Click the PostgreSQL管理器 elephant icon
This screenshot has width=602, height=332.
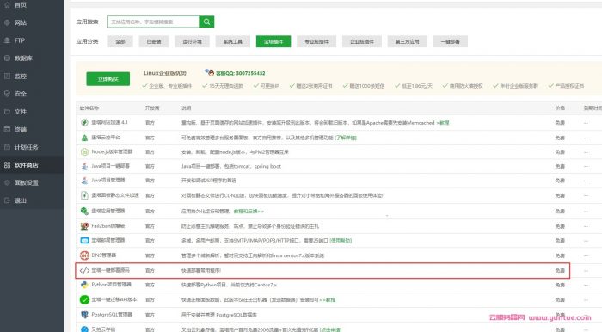[84, 315]
